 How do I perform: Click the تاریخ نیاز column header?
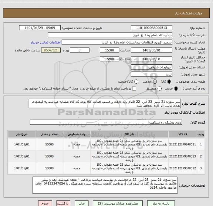click(22, 134)
